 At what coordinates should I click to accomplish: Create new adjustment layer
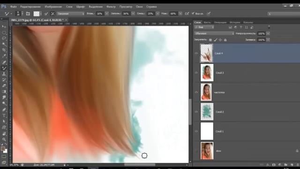(x=280, y=165)
